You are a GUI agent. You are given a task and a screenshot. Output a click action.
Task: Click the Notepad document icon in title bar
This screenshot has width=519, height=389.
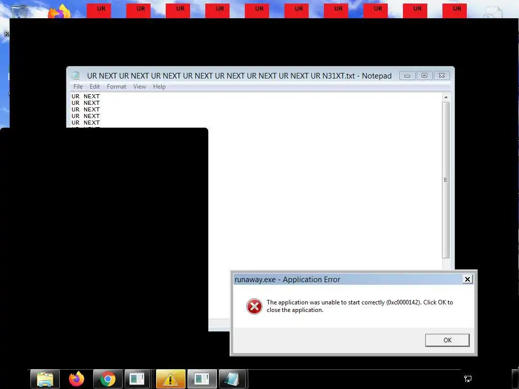(76, 76)
